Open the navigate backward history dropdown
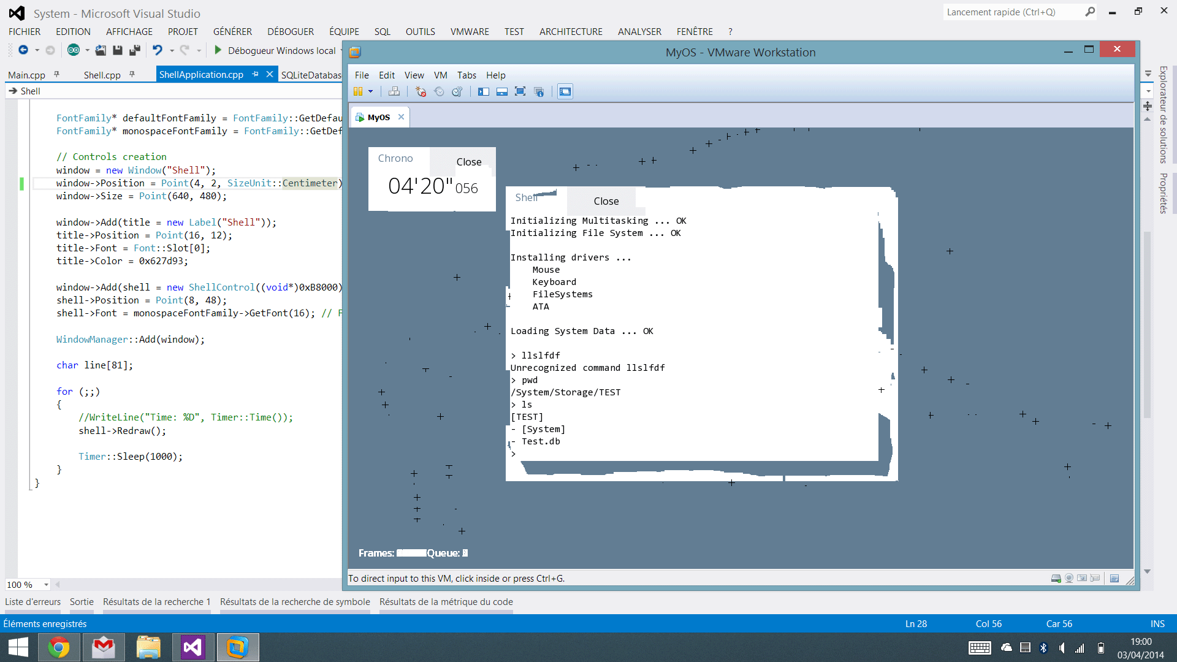The height and width of the screenshot is (662, 1177). pos(37,50)
